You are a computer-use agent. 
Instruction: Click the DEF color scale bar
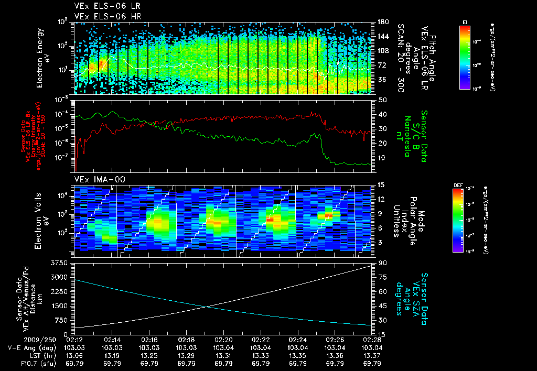click(x=458, y=221)
